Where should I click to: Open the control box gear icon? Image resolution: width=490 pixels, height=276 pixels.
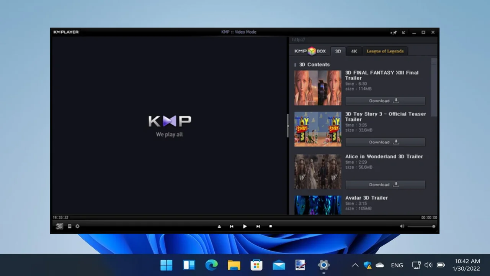(x=77, y=226)
